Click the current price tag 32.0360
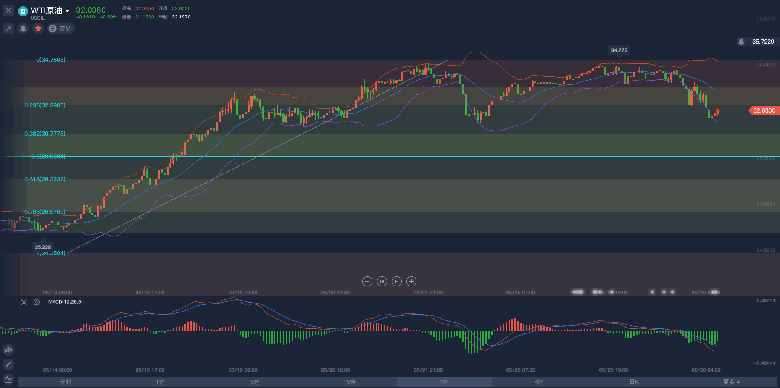 764,110
